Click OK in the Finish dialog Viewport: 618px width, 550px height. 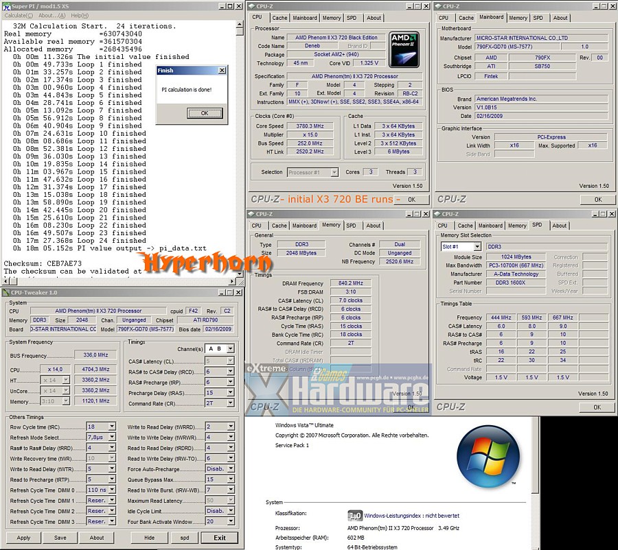coord(205,113)
